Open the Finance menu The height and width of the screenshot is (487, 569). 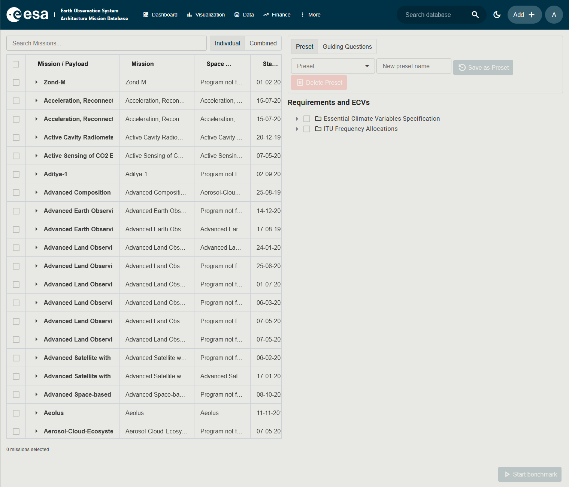pos(277,15)
